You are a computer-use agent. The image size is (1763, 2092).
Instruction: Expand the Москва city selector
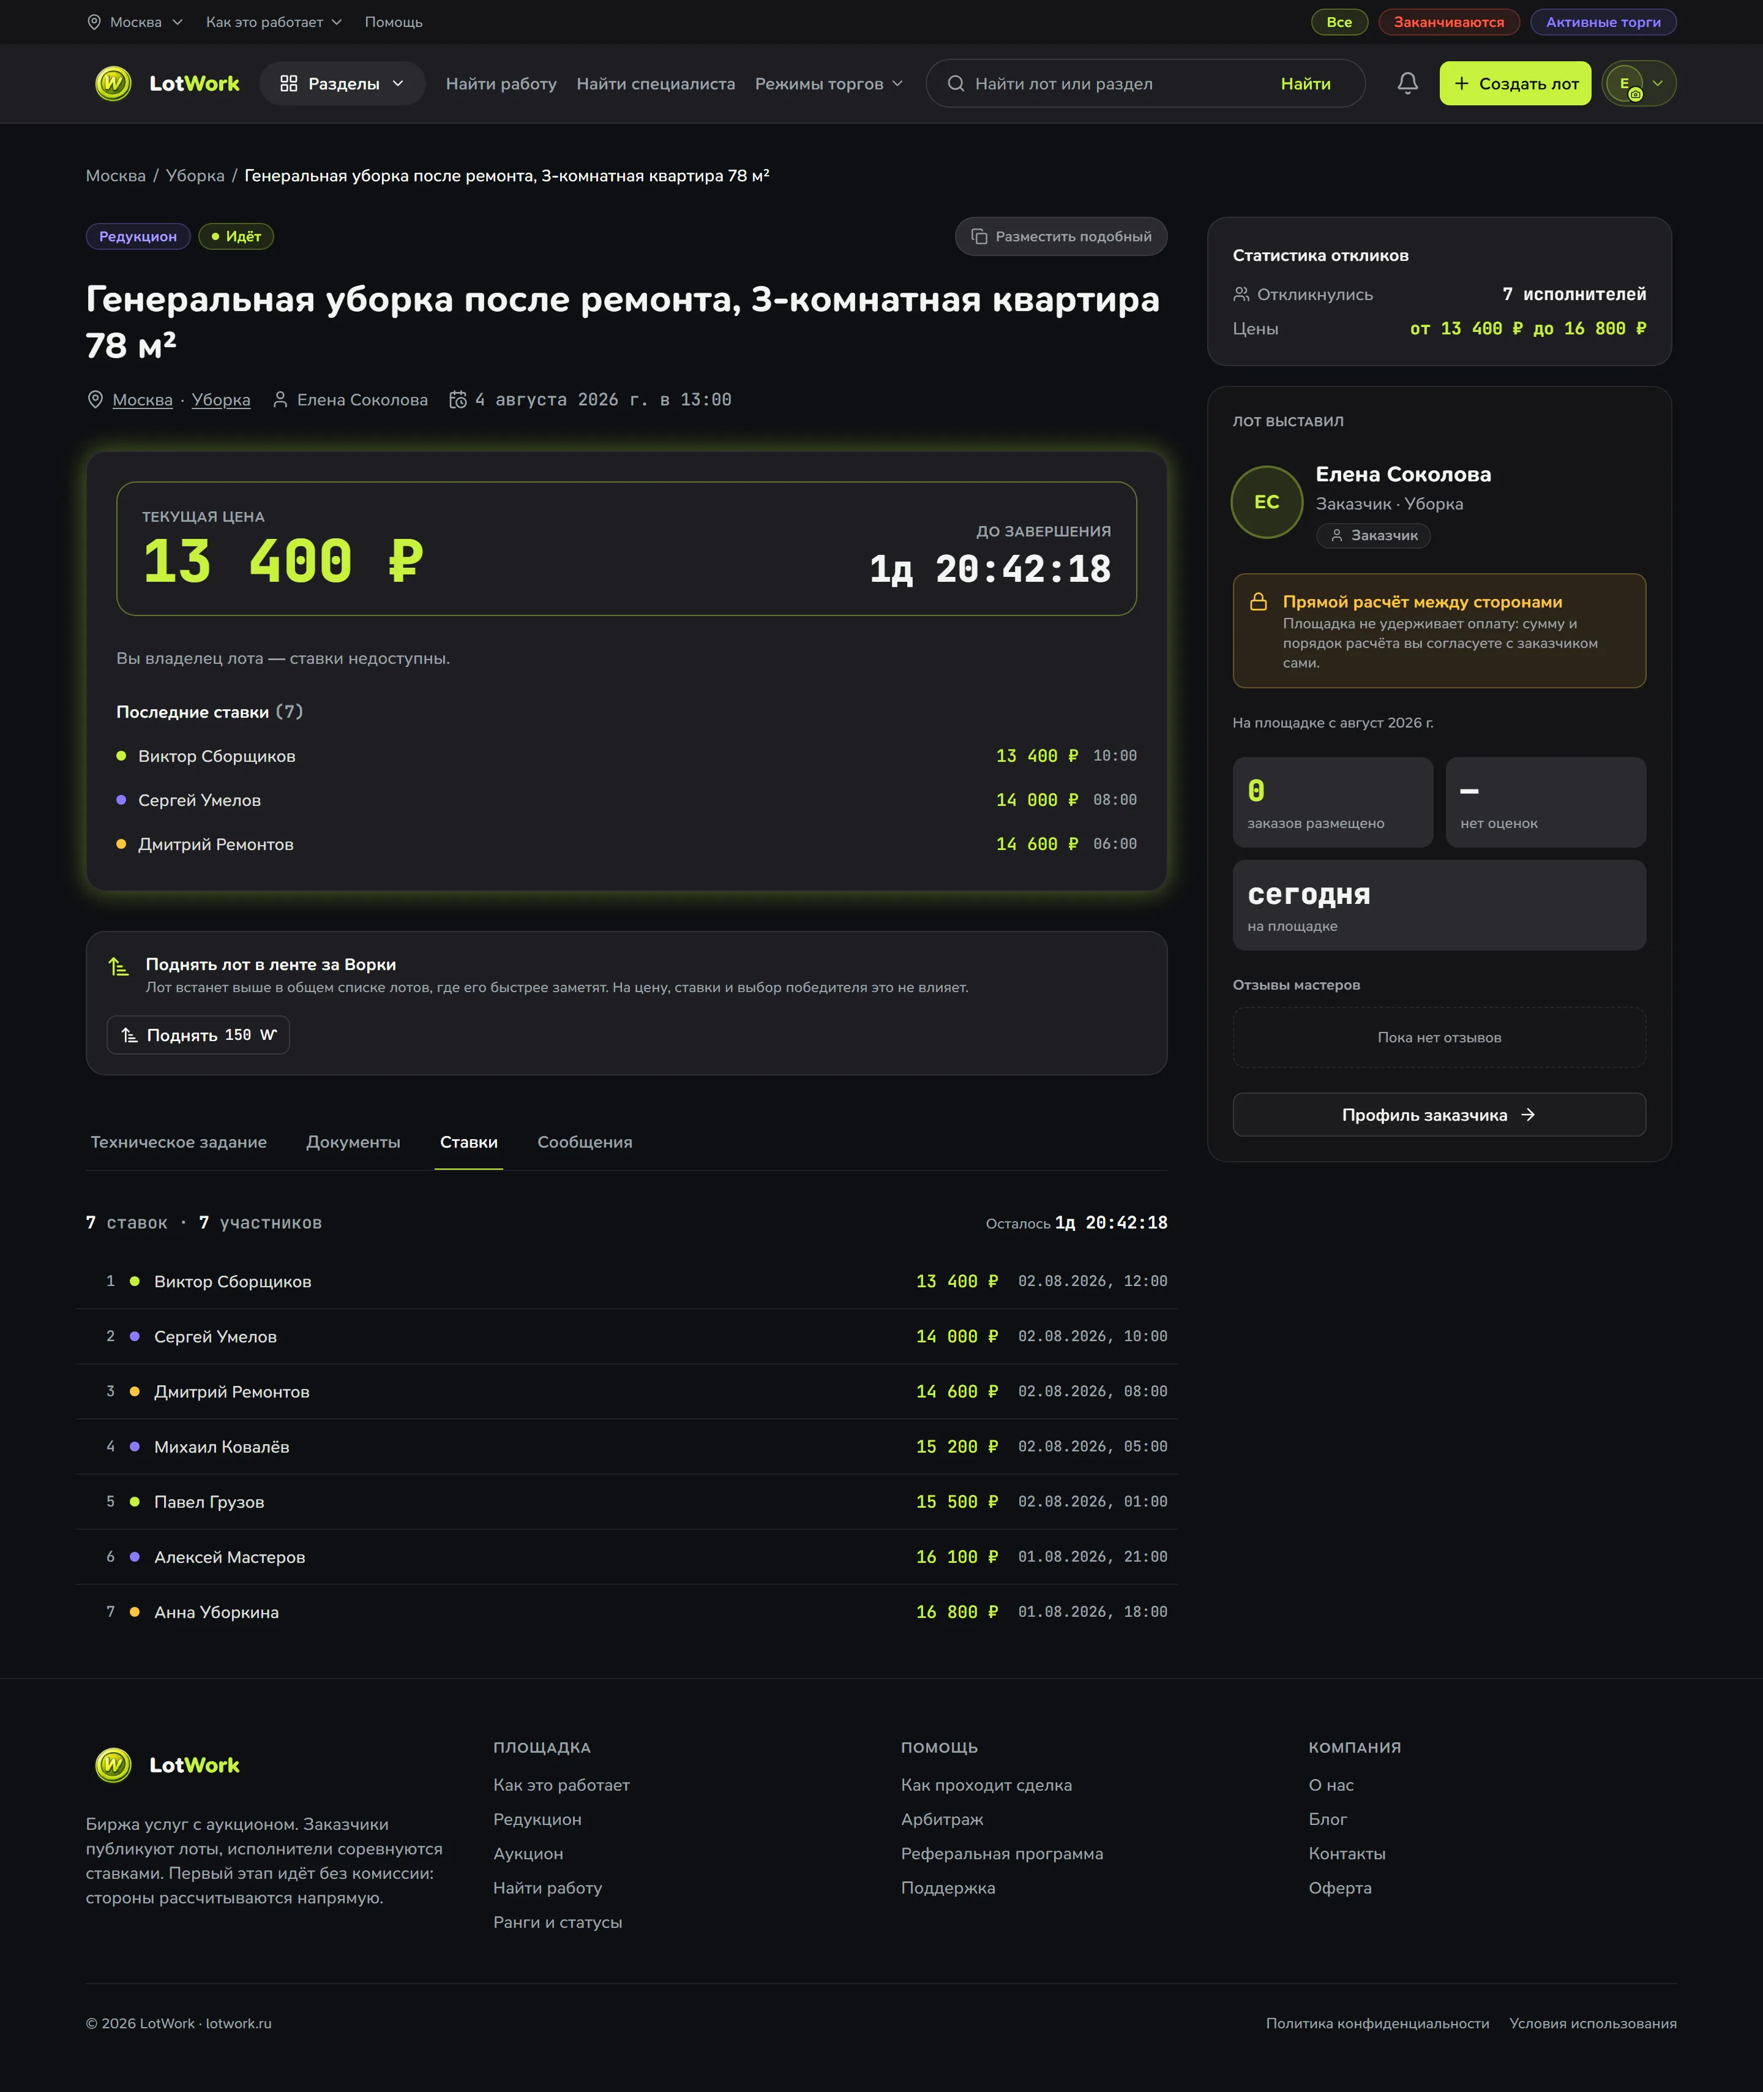(135, 22)
